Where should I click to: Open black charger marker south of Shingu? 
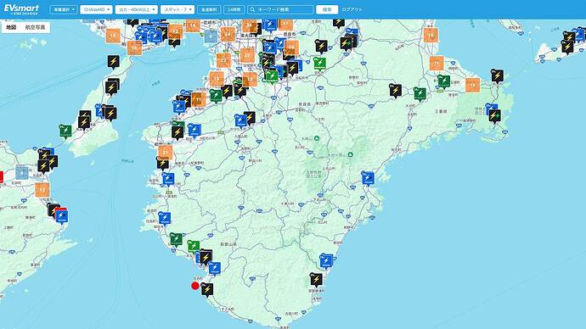point(316,279)
